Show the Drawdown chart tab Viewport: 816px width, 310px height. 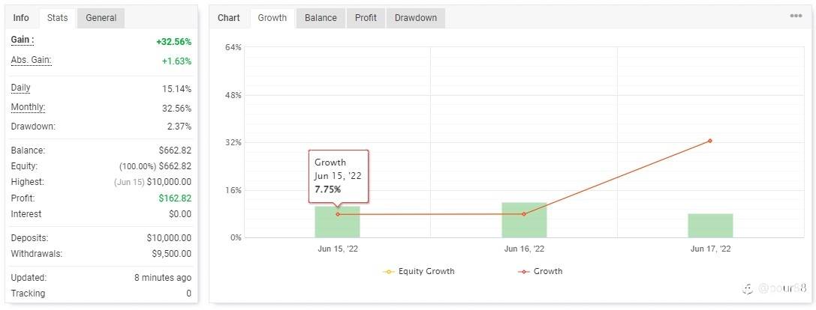416,18
